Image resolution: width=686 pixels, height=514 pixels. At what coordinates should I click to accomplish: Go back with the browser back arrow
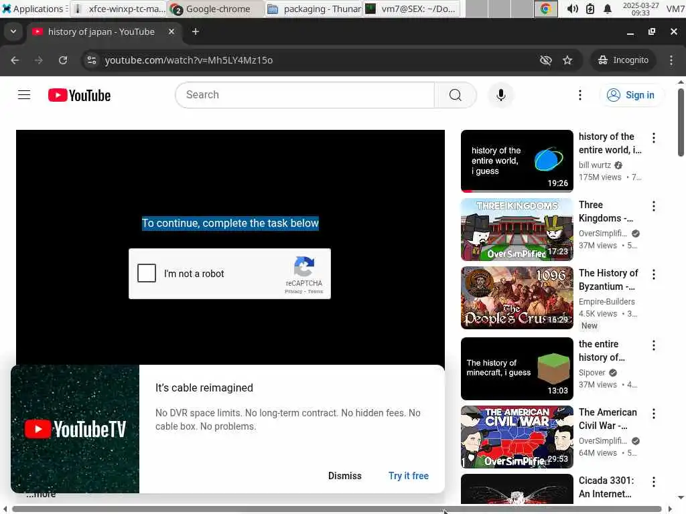(x=15, y=60)
